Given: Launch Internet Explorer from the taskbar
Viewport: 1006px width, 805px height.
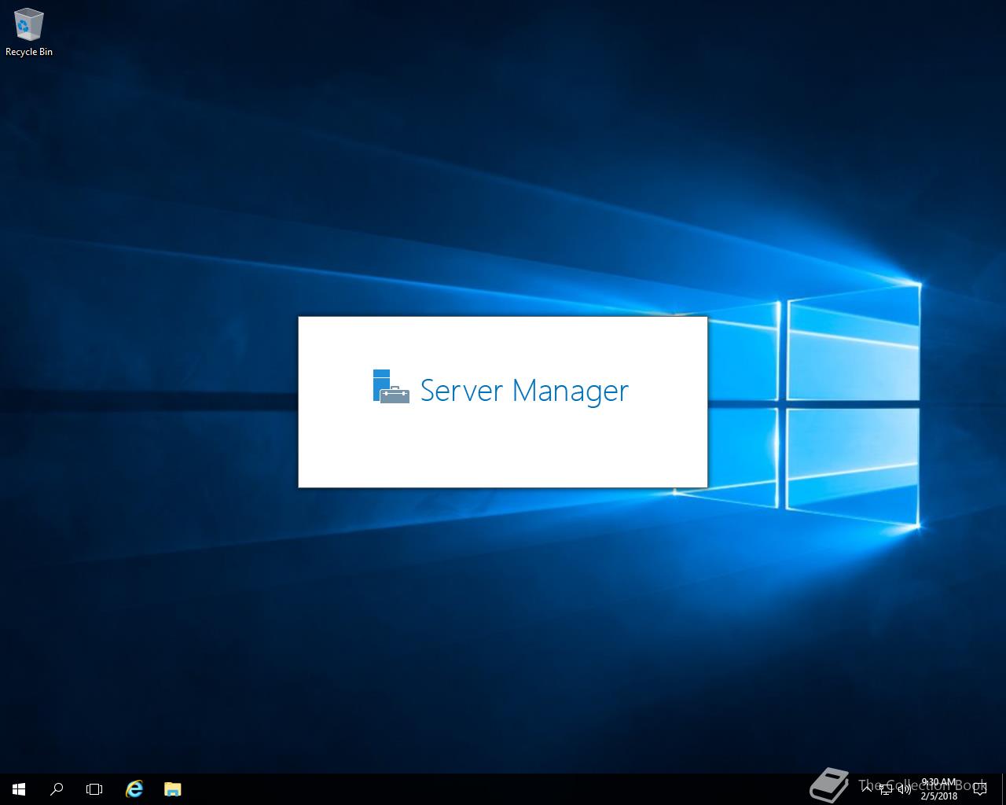Looking at the screenshot, I should pos(134,789).
